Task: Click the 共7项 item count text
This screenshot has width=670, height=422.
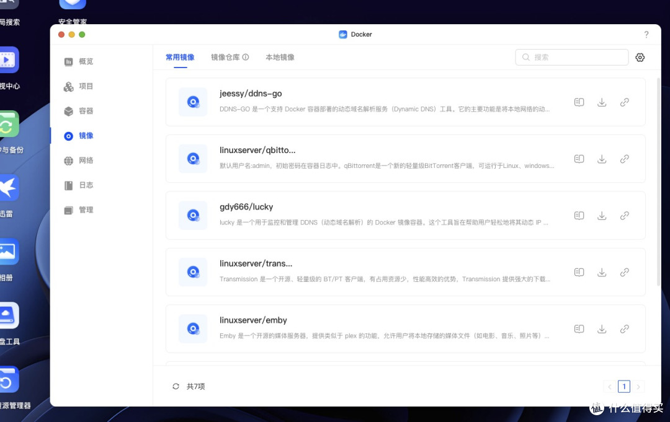Action: point(195,387)
